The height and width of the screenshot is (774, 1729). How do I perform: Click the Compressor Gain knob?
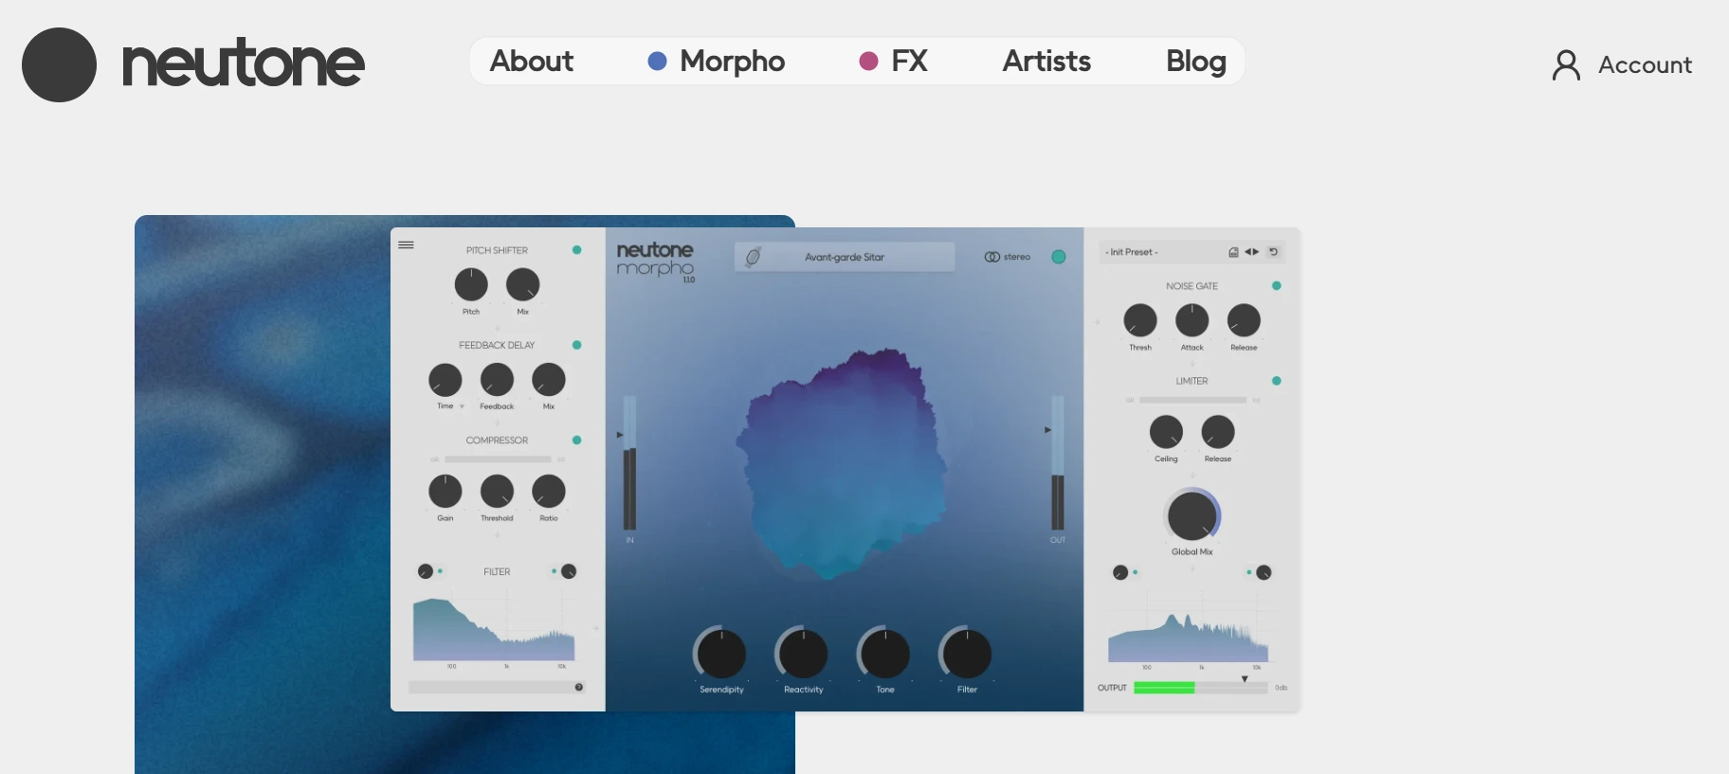pos(446,492)
